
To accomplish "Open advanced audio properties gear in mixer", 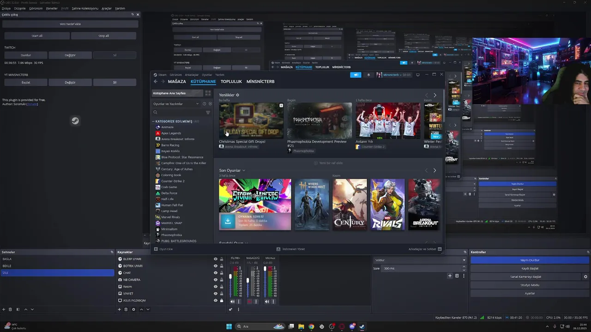I will coord(230,309).
